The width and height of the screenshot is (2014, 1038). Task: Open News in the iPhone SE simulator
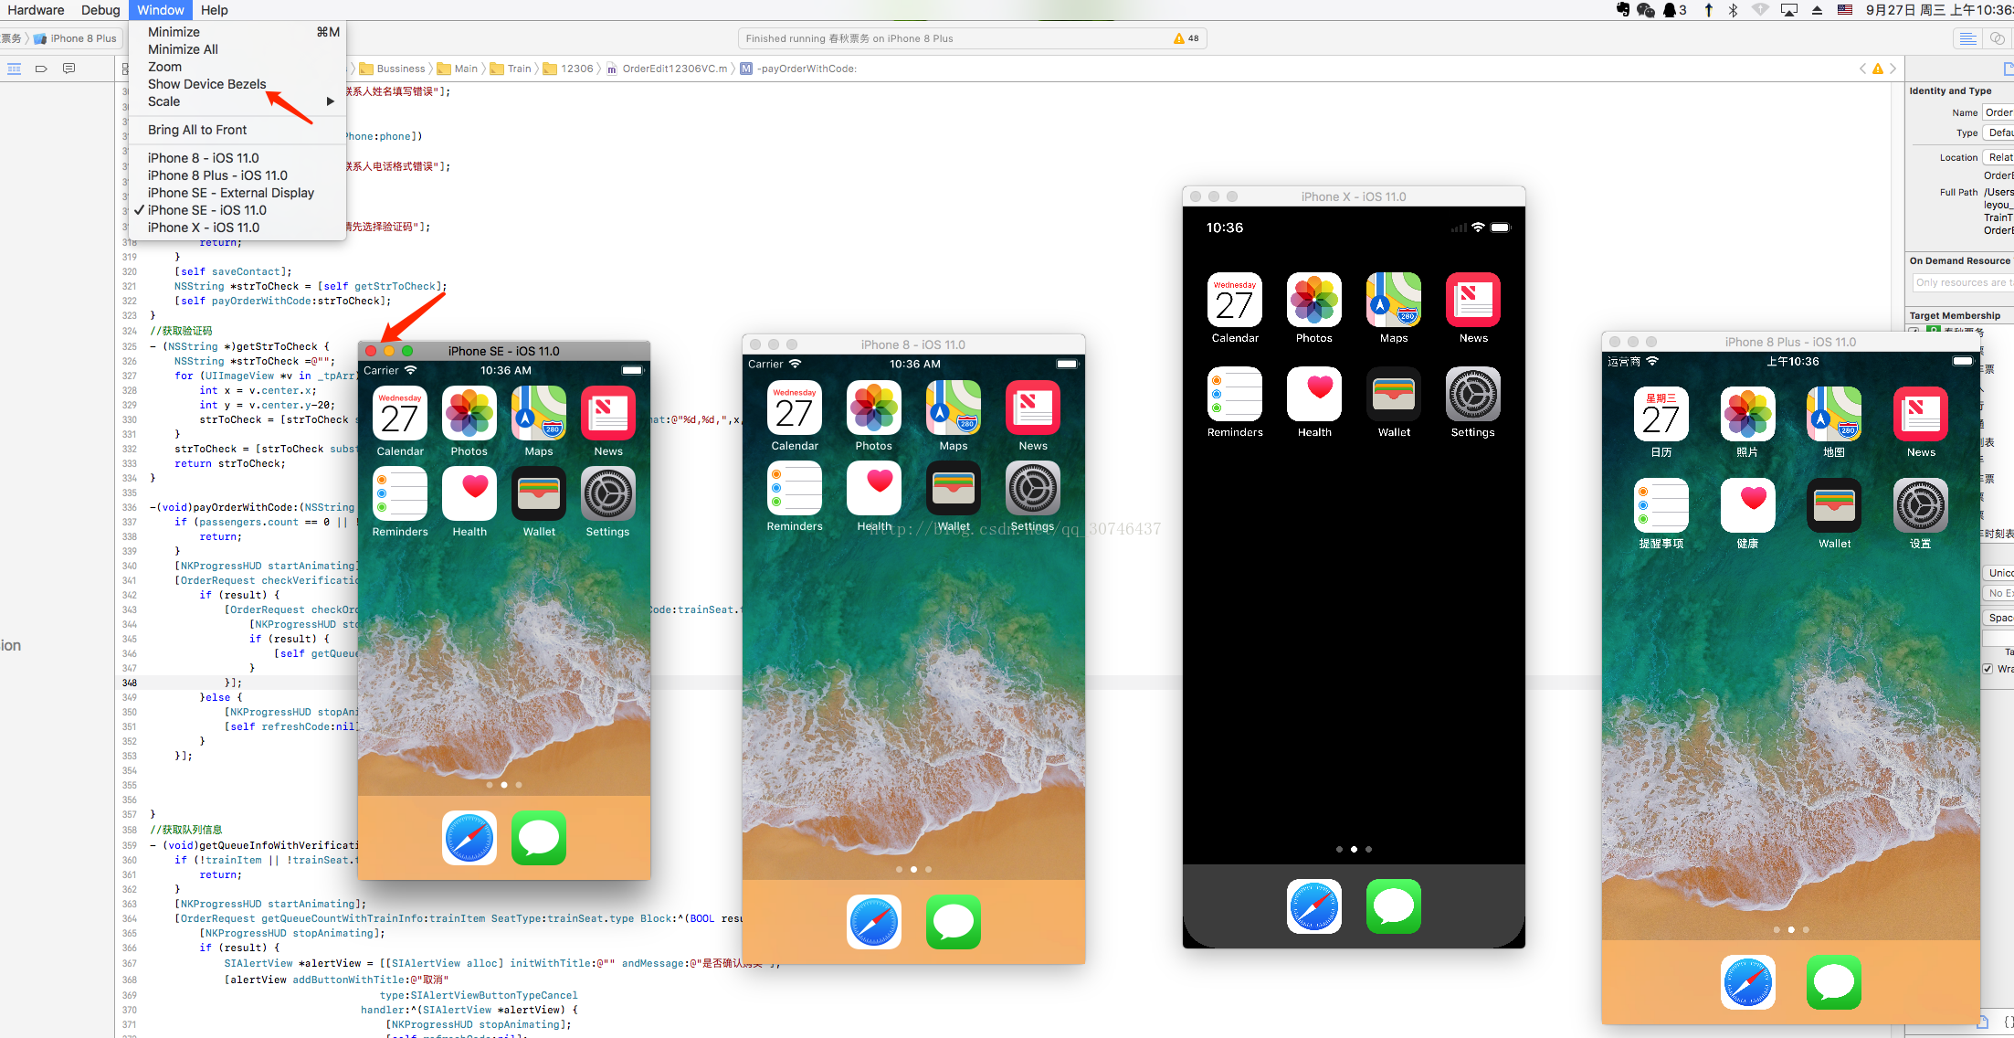pyautogui.click(x=608, y=413)
